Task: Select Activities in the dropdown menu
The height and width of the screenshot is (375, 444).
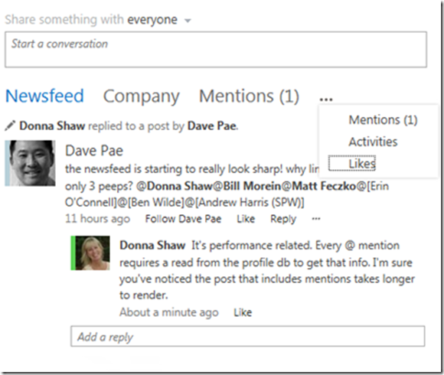Action: 373,142
